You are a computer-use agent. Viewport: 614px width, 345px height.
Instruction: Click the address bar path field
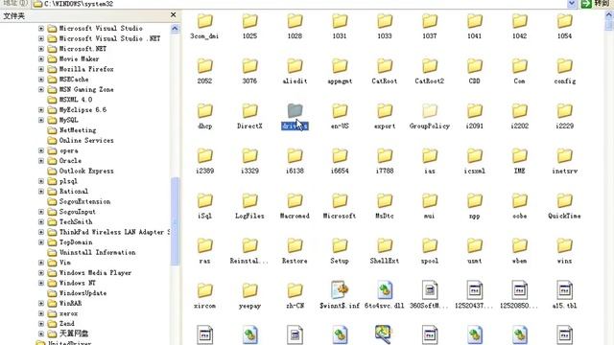point(299,4)
